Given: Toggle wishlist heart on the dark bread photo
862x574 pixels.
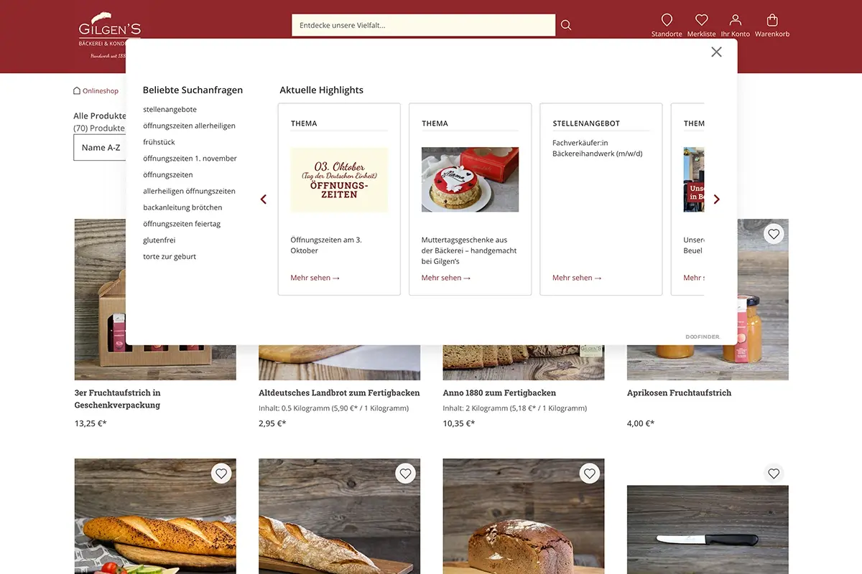Looking at the screenshot, I should click(590, 473).
